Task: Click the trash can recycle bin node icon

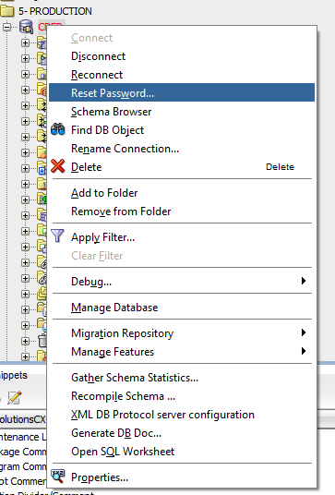Action: (42, 341)
